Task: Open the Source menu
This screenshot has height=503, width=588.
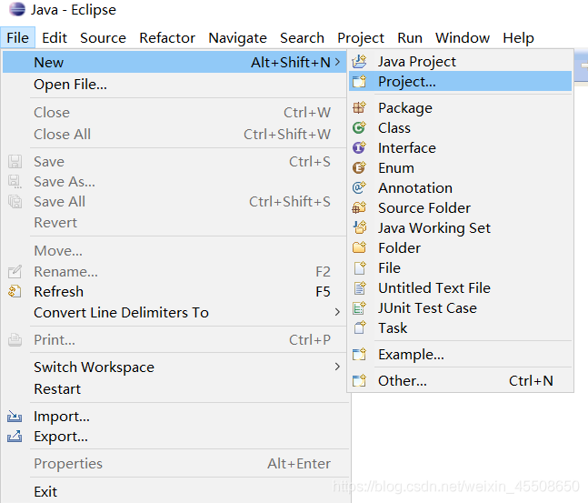Action: (103, 37)
